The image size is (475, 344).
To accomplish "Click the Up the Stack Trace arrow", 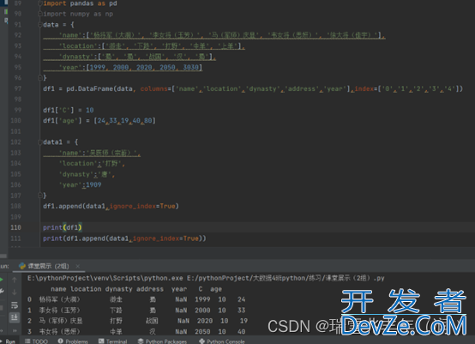I will tap(15, 280).
